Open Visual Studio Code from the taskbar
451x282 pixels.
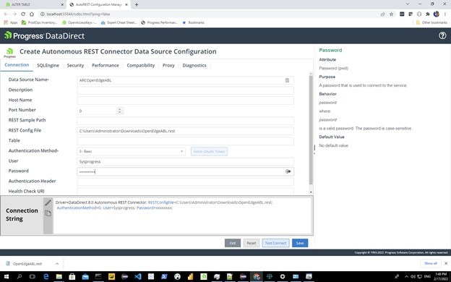pyautogui.click(x=138, y=276)
